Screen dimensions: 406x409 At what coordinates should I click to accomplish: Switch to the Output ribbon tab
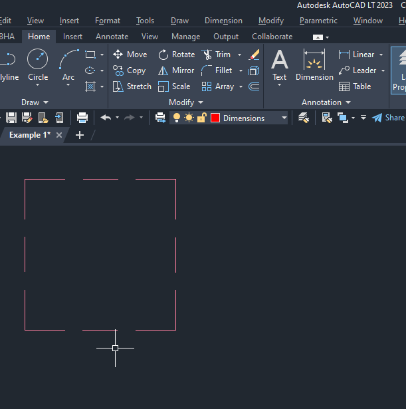pyautogui.click(x=226, y=37)
